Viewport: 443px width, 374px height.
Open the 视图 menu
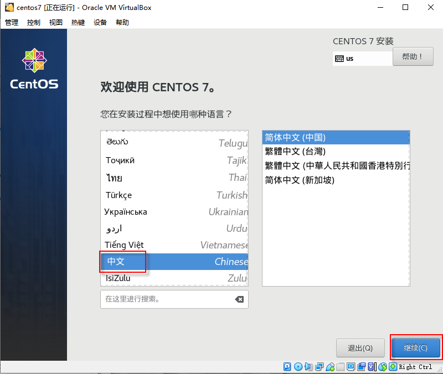tap(56, 22)
